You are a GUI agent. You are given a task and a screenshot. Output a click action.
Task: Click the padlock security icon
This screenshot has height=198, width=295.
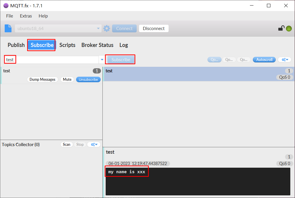click(281, 28)
